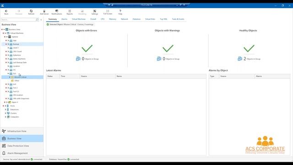Expand the Backup category node

point(8,44)
